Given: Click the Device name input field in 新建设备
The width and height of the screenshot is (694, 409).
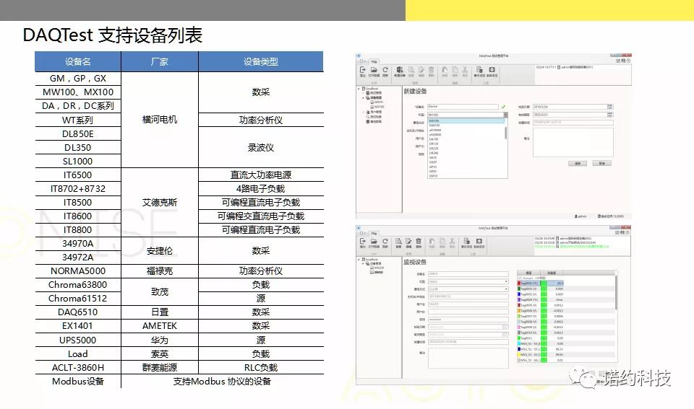Looking at the screenshot, I should coord(463,107).
